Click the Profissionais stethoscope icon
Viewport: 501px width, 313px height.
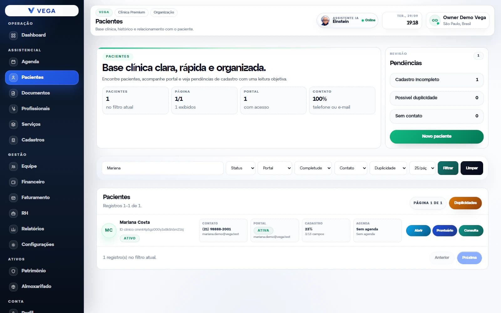pos(13,109)
